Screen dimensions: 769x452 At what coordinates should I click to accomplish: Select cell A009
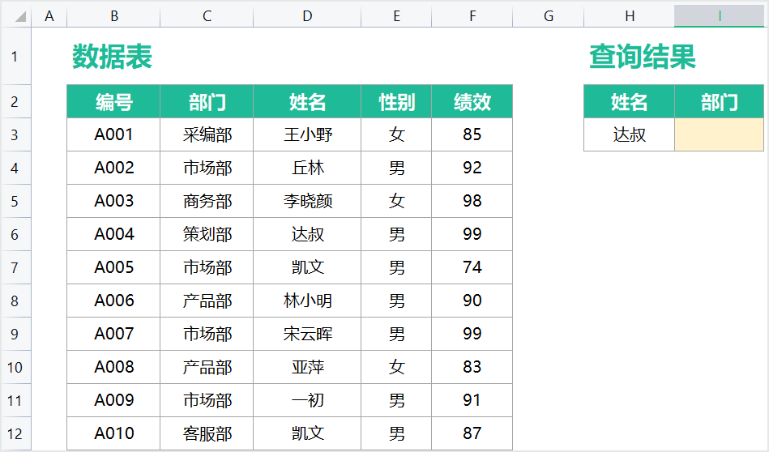[113, 400]
